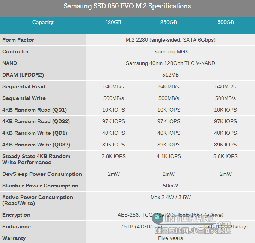Click '89K IOPS' in the 120GB column
The width and height of the screenshot is (255, 243).
click(x=113, y=145)
